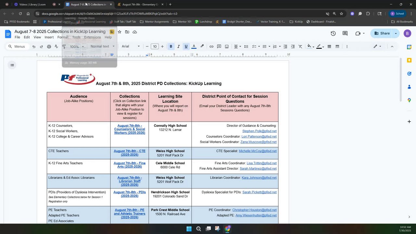Open the comments panel icon
Screen dimensions: 416x234
tap(345, 33)
